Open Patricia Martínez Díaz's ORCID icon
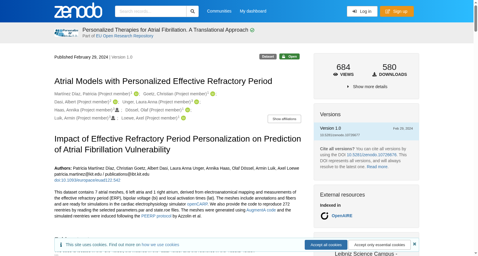Viewport: 478px width, 256px height. tap(136, 94)
